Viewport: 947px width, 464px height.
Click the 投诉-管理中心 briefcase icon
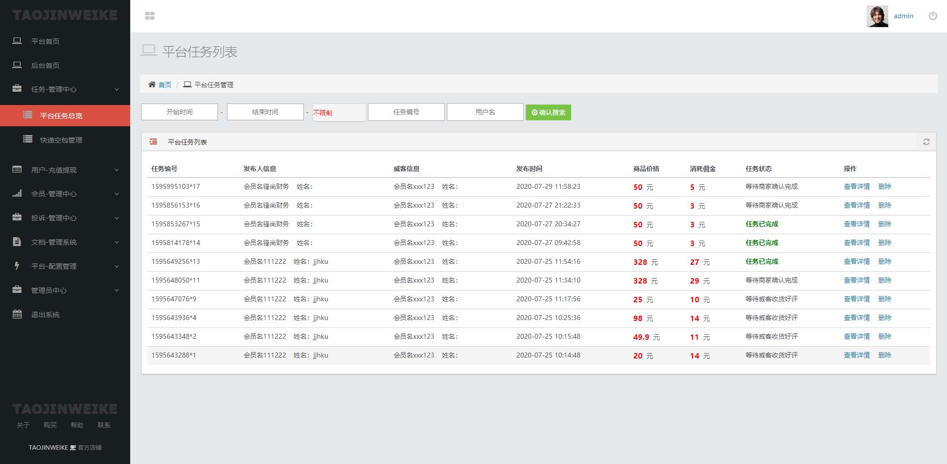click(x=17, y=217)
